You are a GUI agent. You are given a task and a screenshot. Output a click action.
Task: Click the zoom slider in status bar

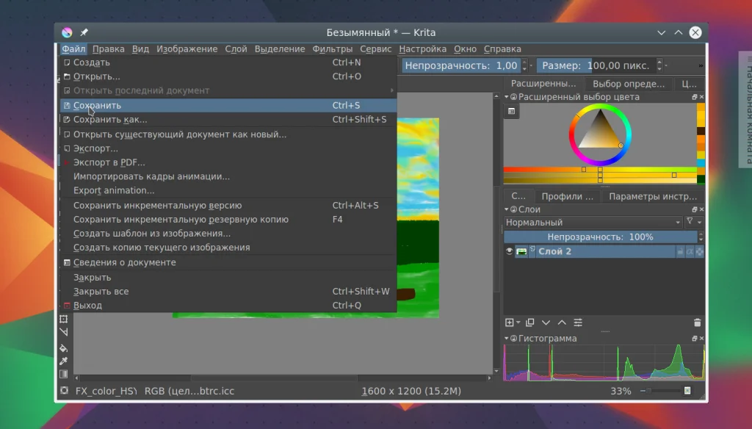665,391
